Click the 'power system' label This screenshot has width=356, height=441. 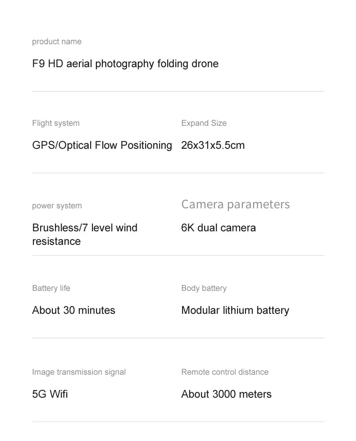click(57, 206)
